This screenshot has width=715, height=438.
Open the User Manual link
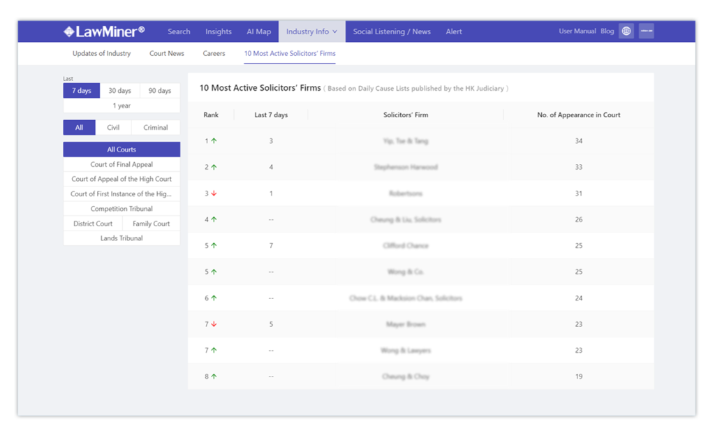tap(577, 31)
